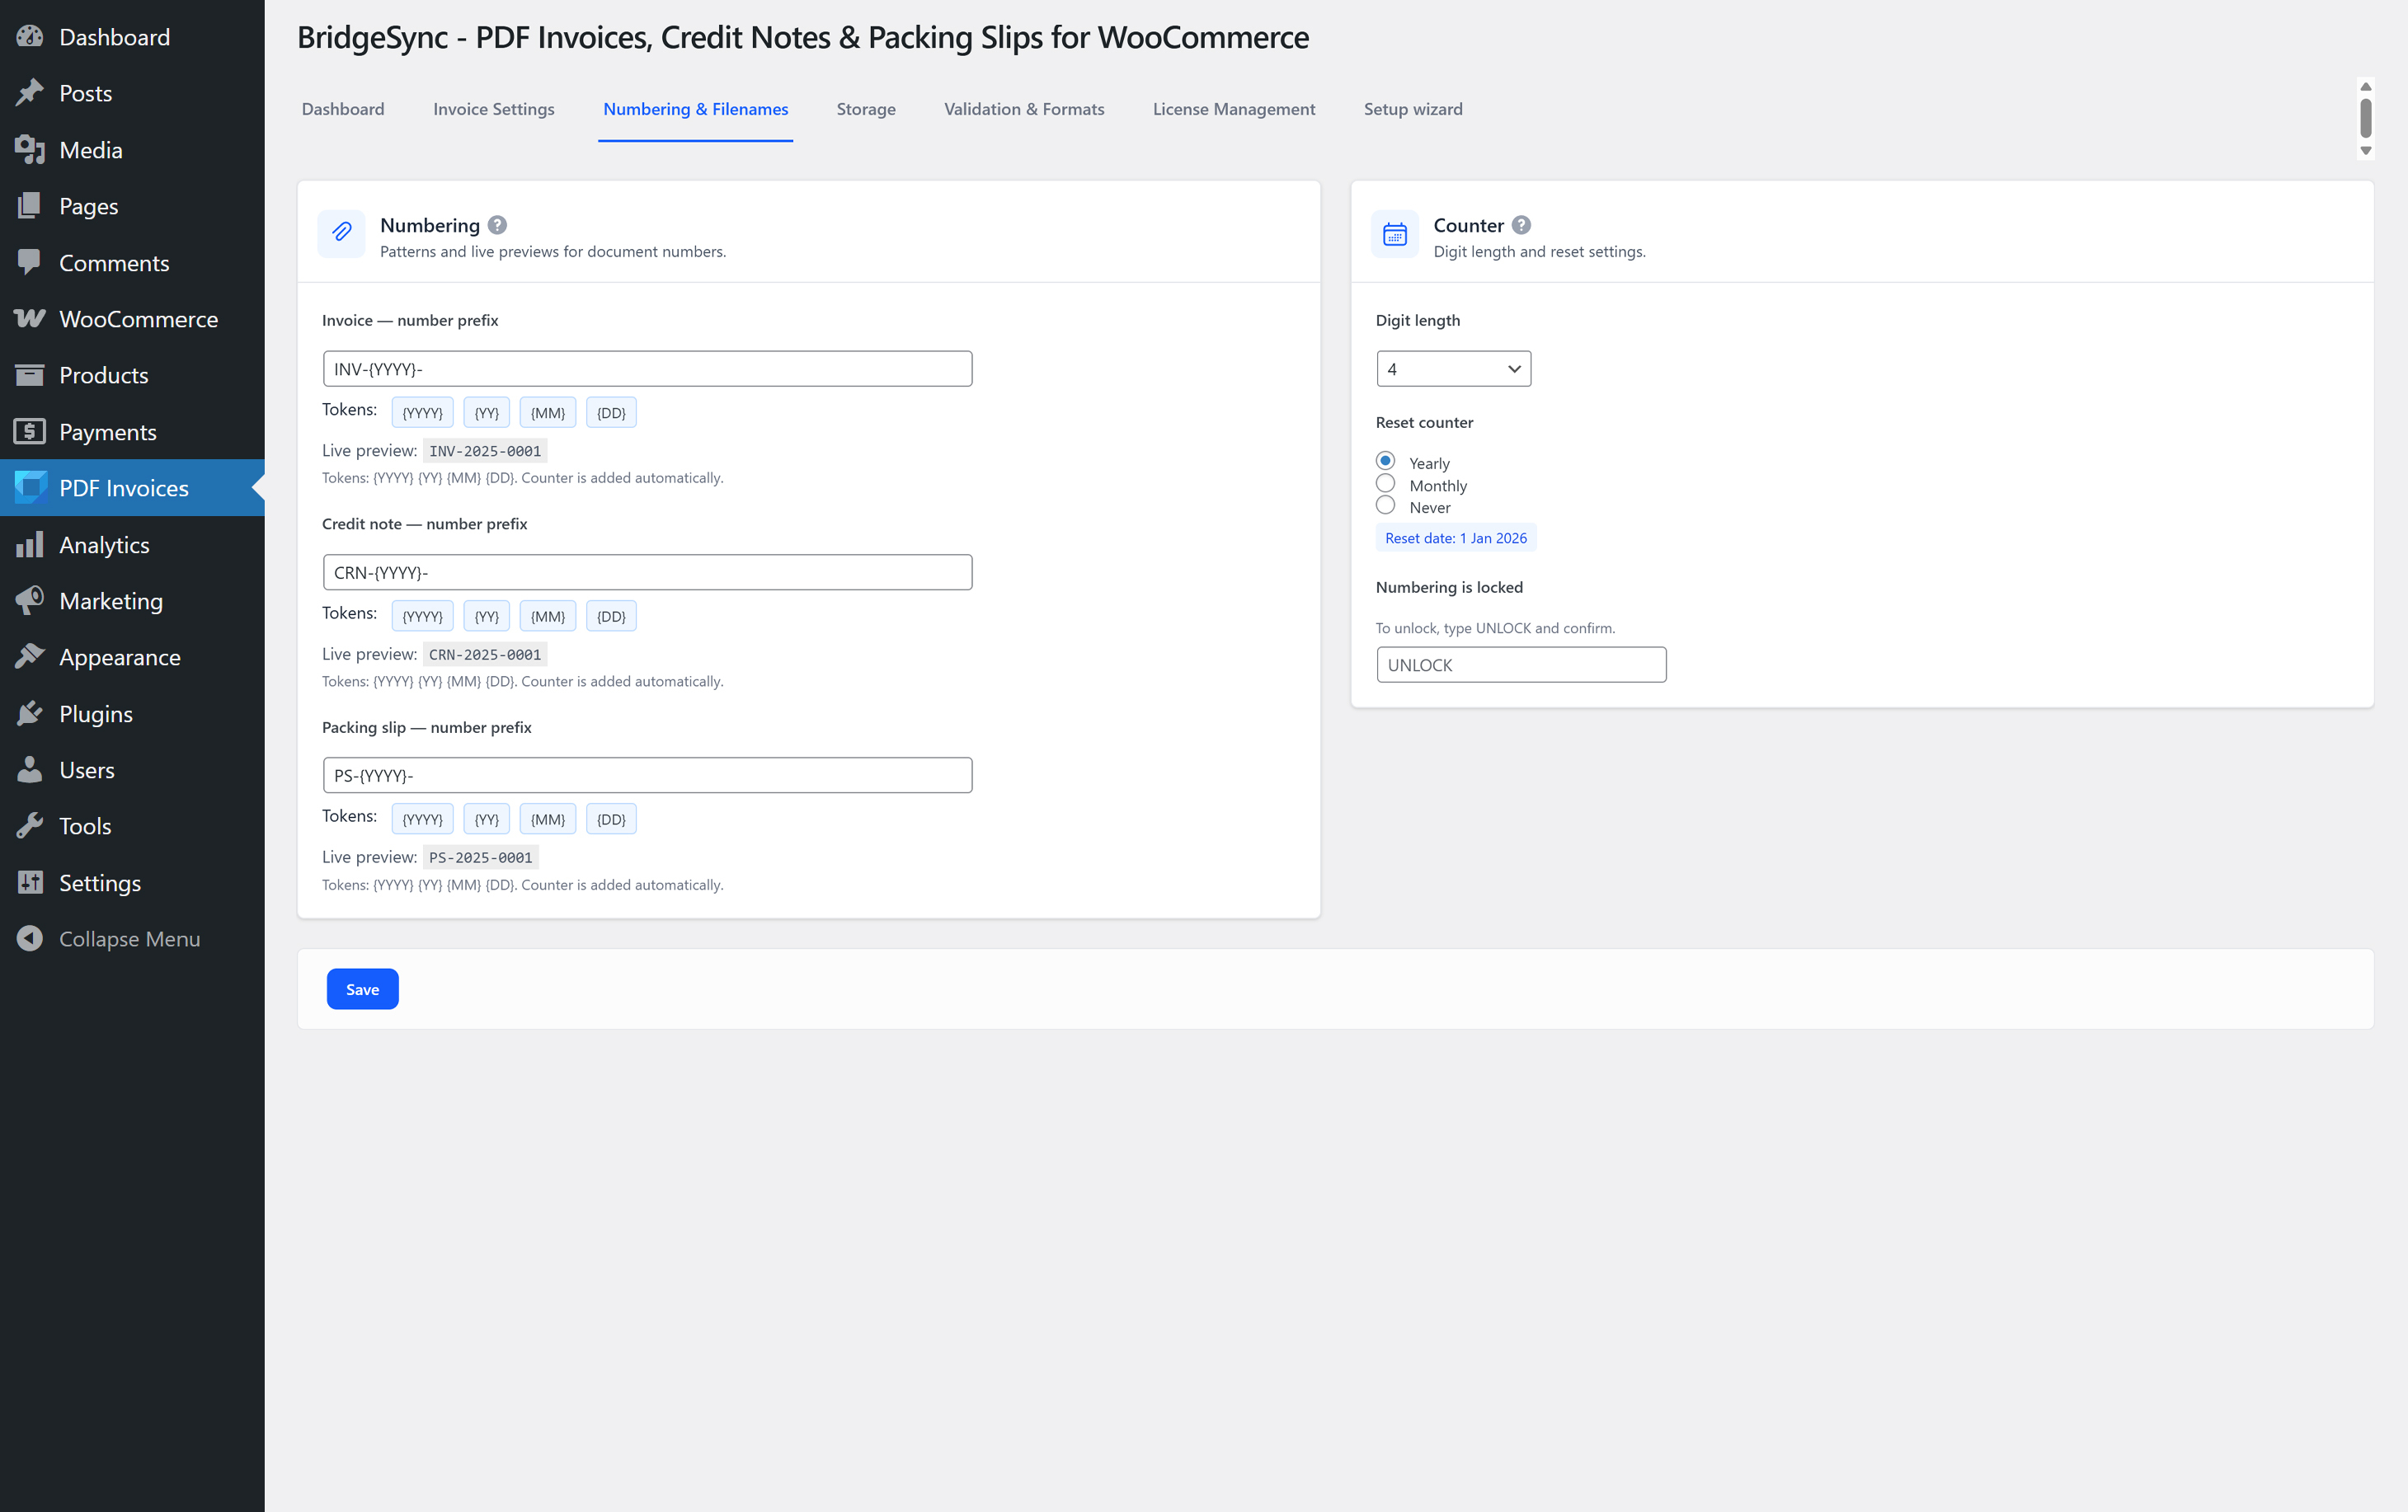
Task: Click the UNLOCK confirmation text field
Action: tap(1520, 665)
